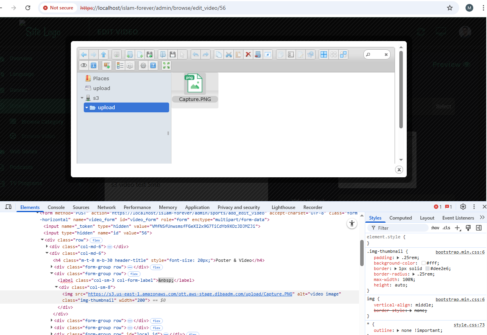487x335 pixels.
Task: Redo the last file manager action
Action: 205,54
